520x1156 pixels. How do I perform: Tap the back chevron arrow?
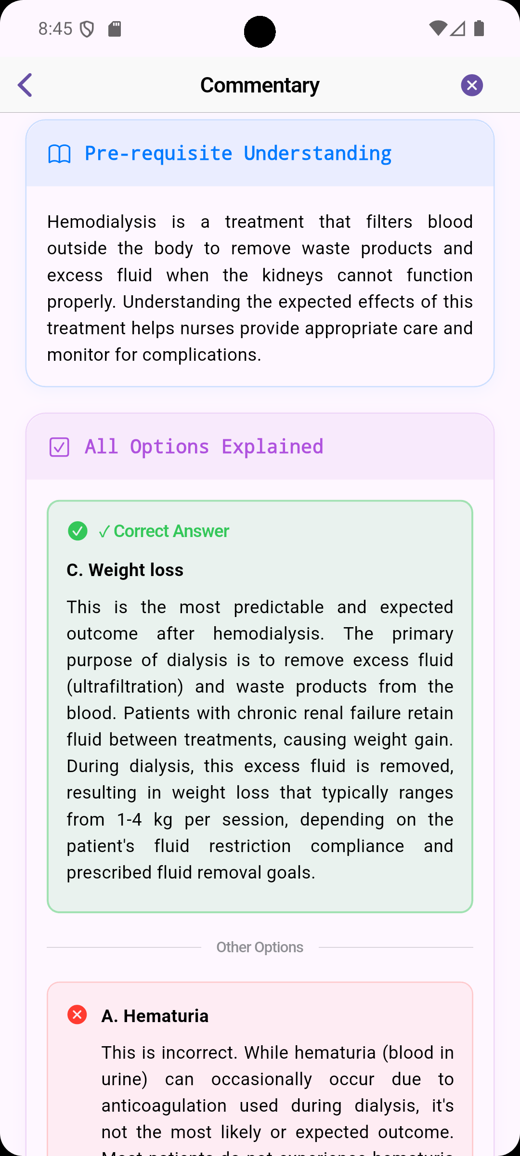(25, 85)
